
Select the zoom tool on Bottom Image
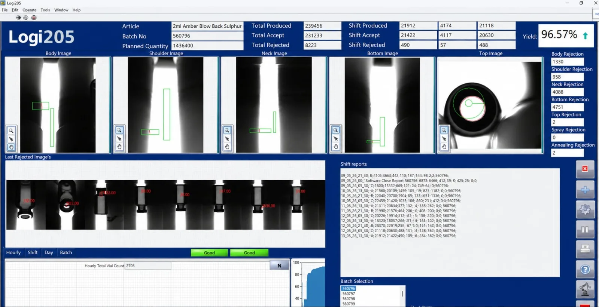tap(335, 130)
